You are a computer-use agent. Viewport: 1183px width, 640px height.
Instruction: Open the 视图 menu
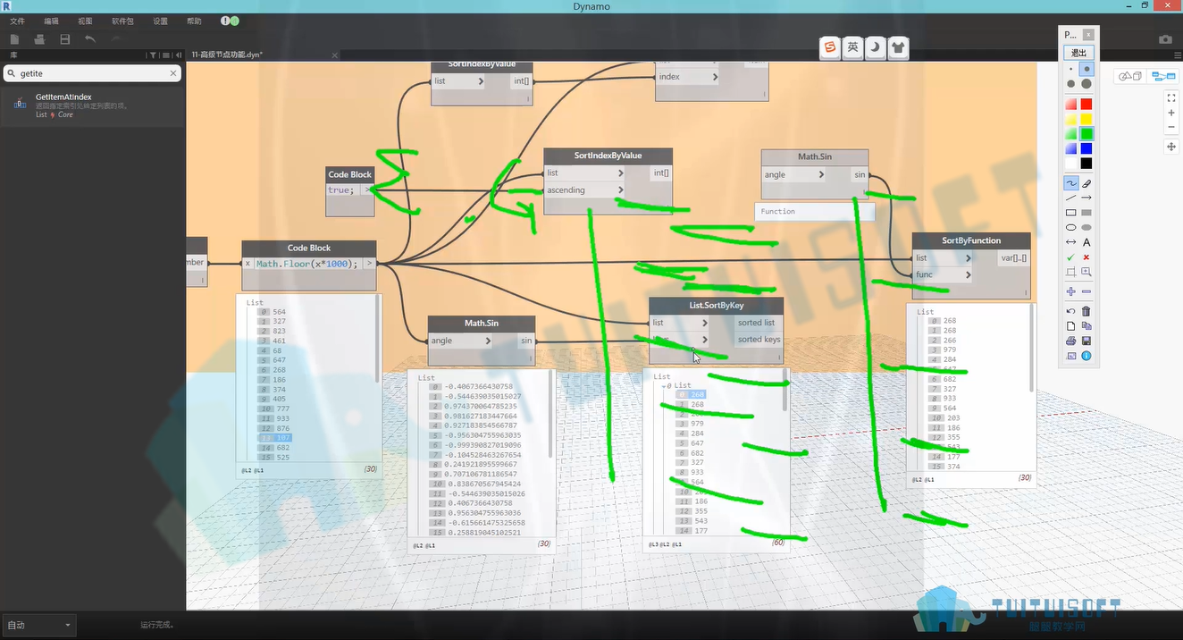point(85,21)
